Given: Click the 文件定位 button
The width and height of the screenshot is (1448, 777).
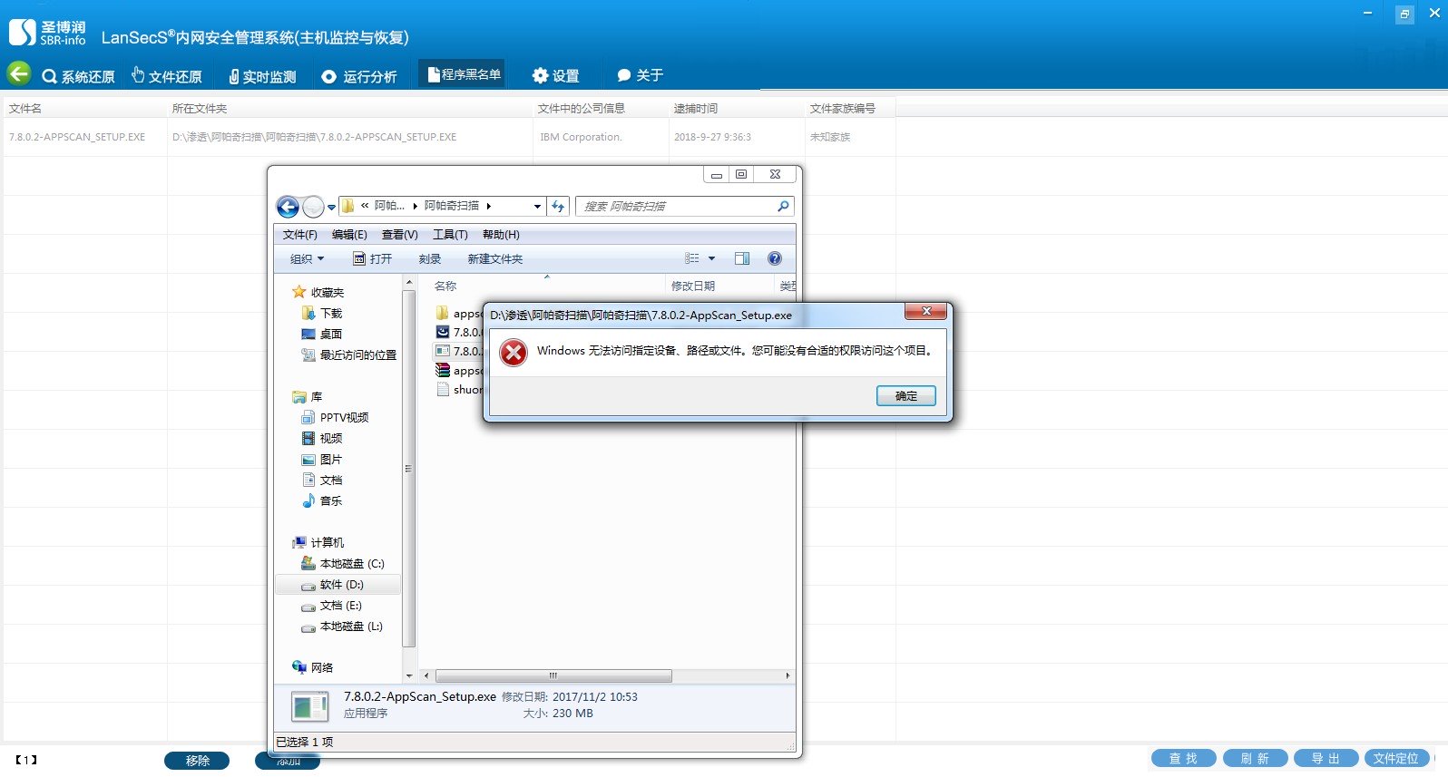Looking at the screenshot, I should pyautogui.click(x=1396, y=758).
